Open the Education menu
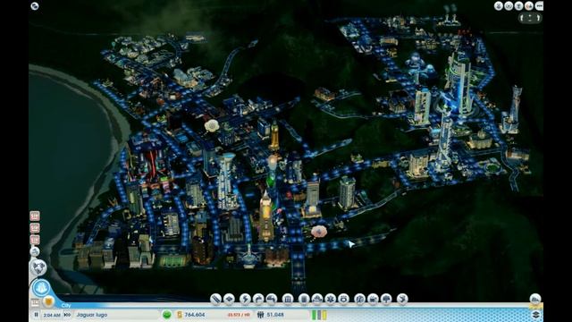The image size is (572, 322). coord(359,299)
